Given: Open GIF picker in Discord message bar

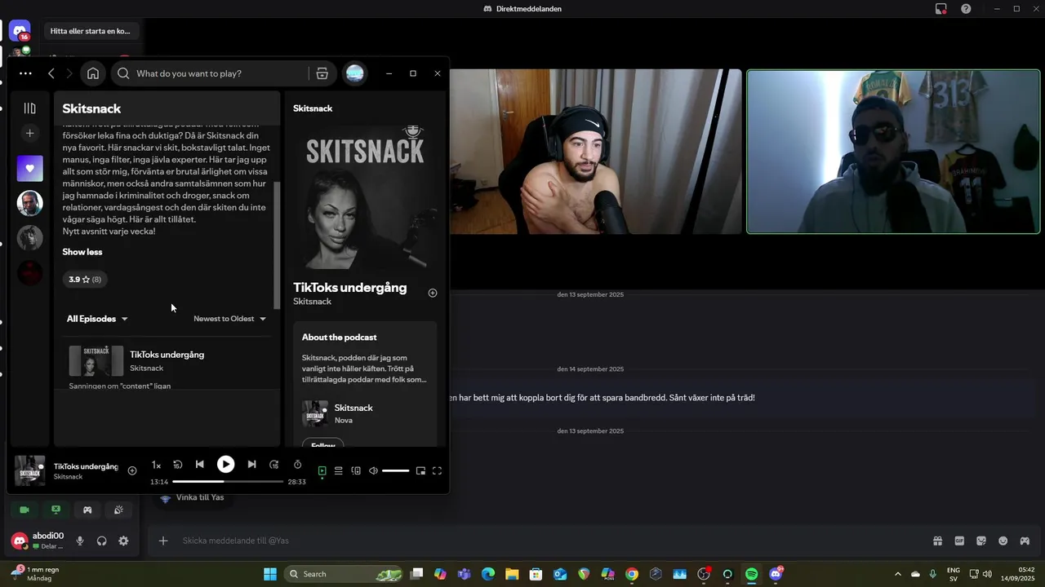Looking at the screenshot, I should pyautogui.click(x=959, y=541).
